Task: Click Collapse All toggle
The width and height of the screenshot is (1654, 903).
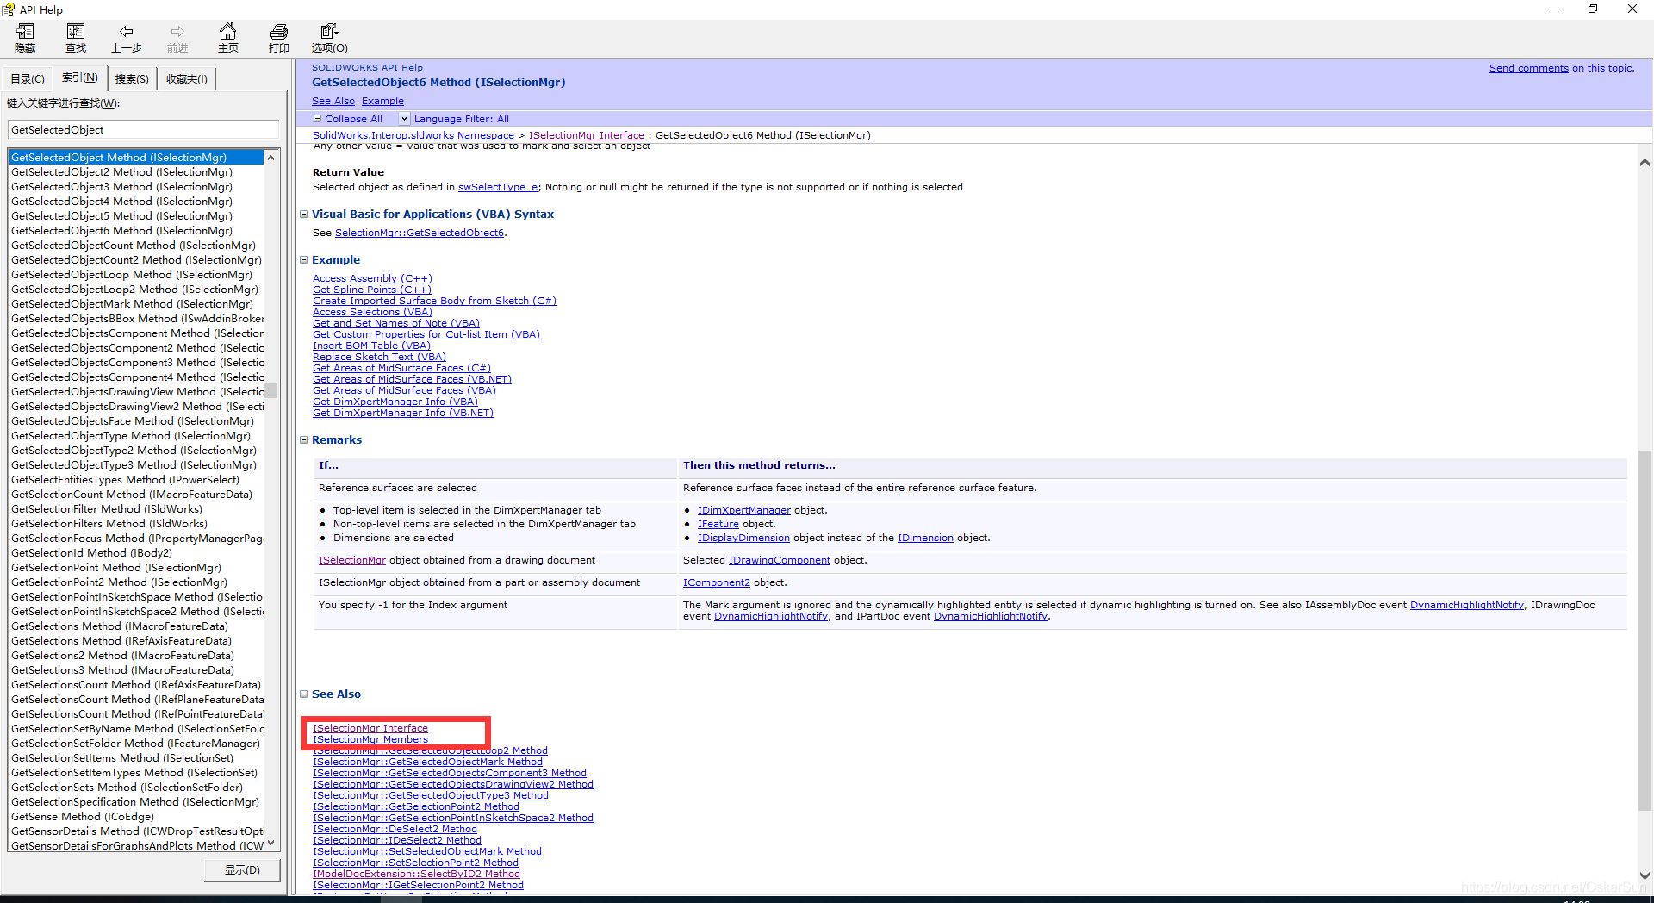Action: pyautogui.click(x=348, y=119)
